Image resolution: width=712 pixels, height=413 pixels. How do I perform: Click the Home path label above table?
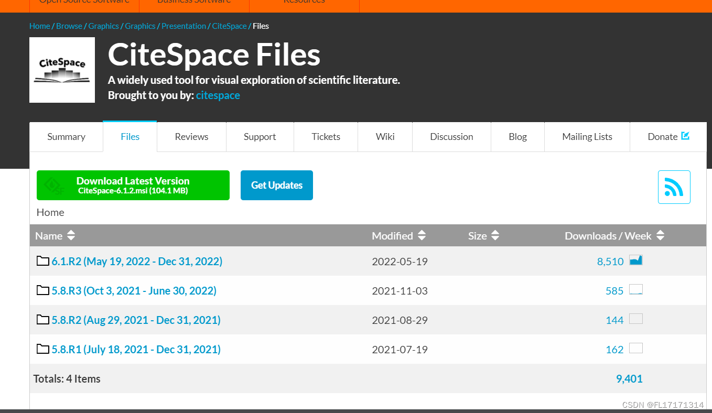tap(50, 212)
